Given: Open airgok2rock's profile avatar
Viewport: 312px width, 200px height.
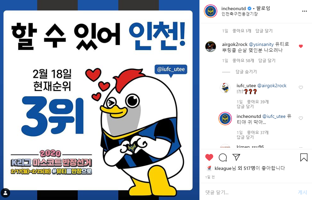Looking at the screenshot, I should 211,47.
